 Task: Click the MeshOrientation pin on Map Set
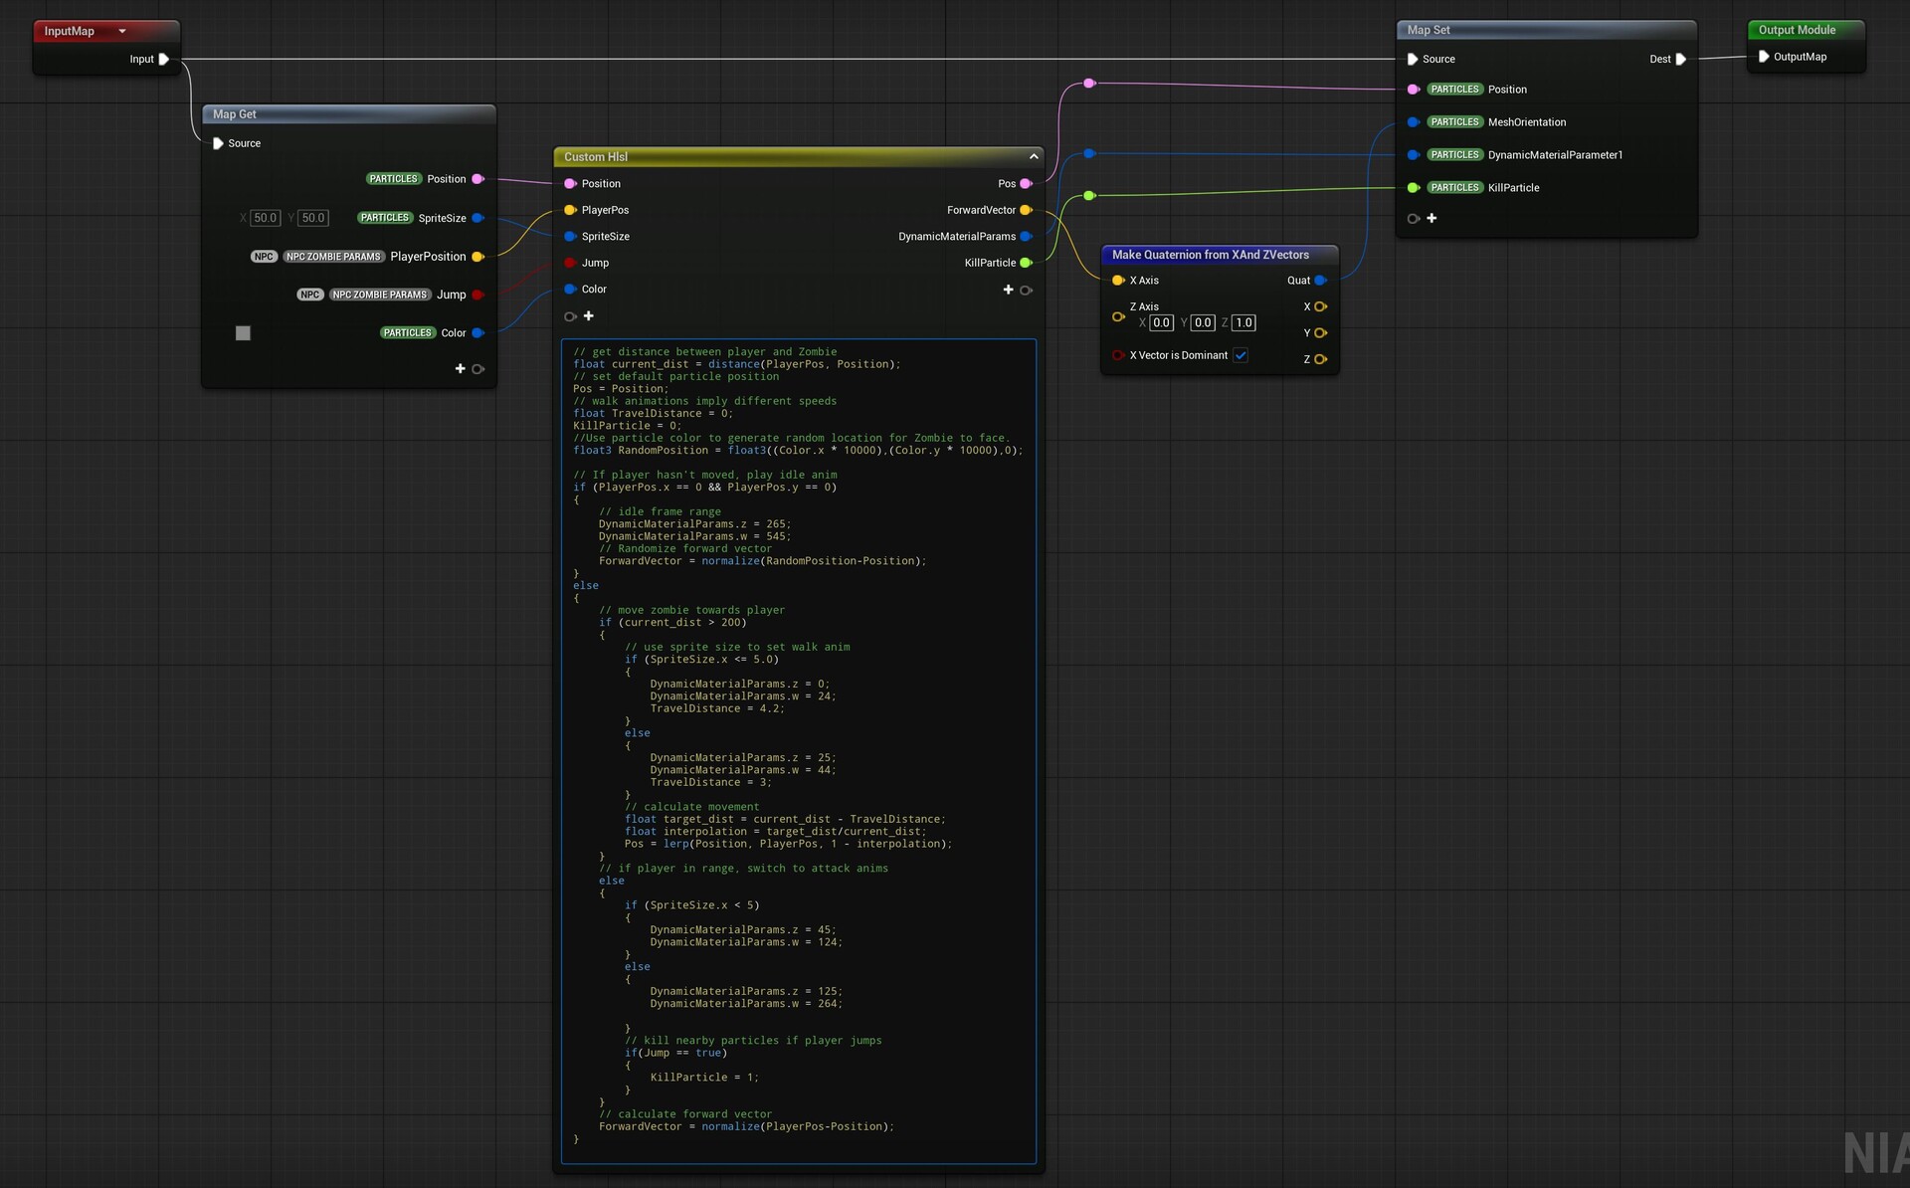1415,121
